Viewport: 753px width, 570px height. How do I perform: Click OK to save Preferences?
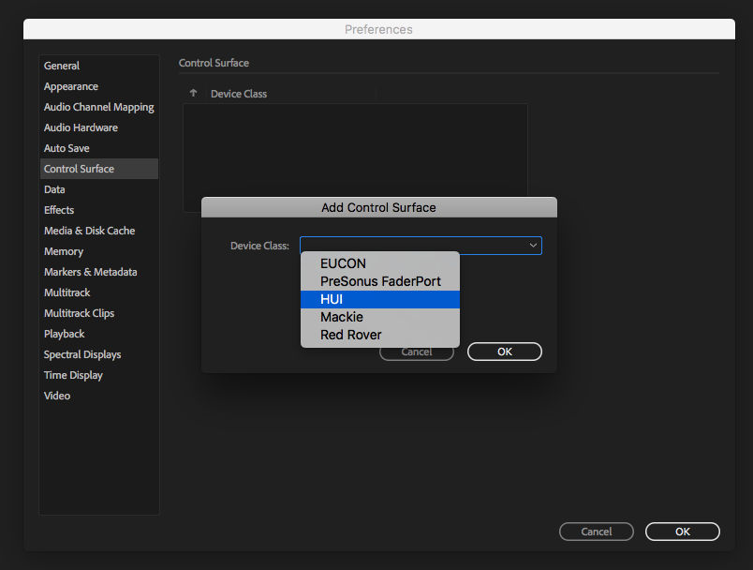682,531
